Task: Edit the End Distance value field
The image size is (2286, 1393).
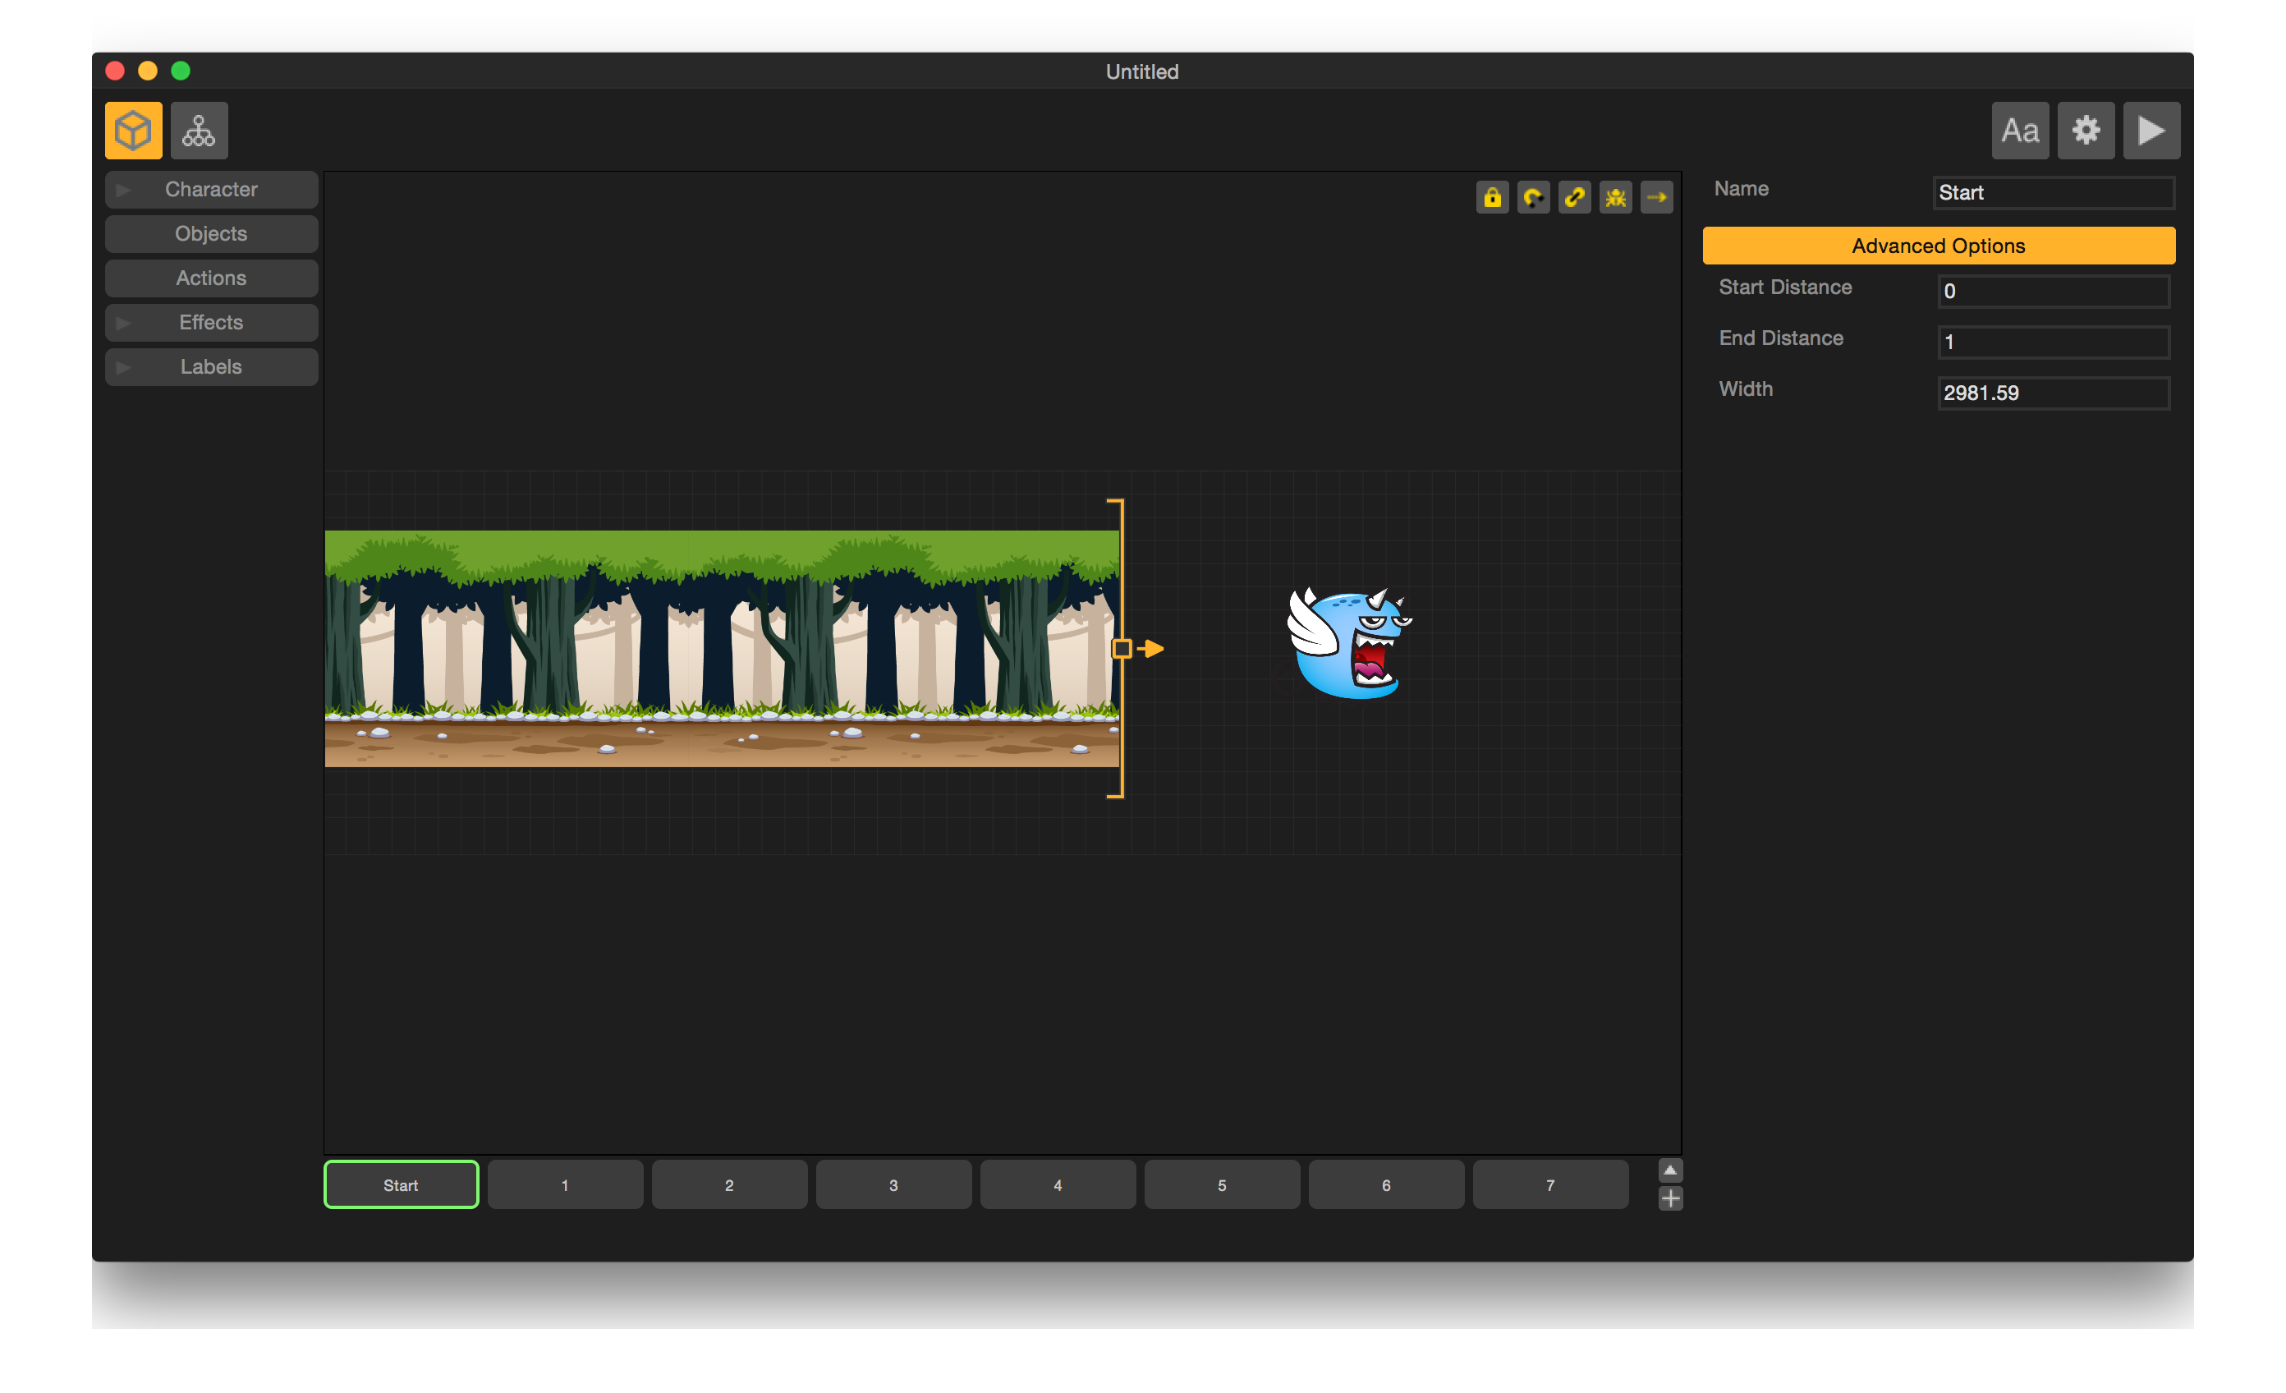Action: pyautogui.click(x=2052, y=342)
